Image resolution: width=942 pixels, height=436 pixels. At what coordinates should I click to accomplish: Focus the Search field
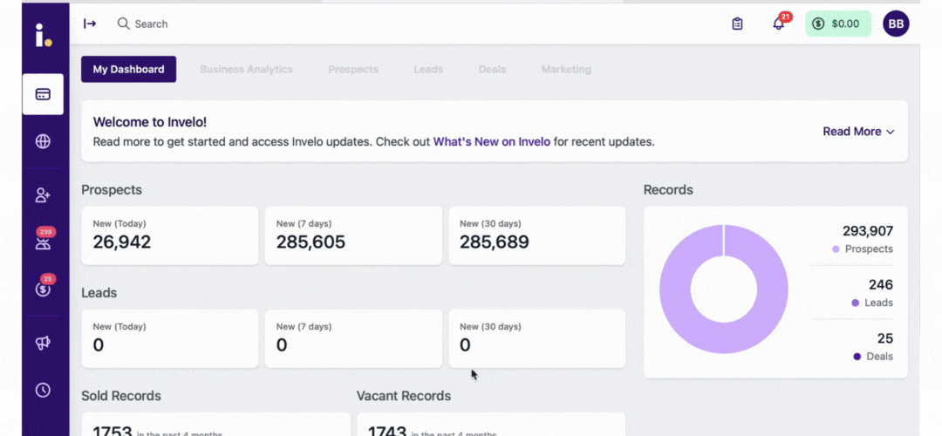(151, 24)
